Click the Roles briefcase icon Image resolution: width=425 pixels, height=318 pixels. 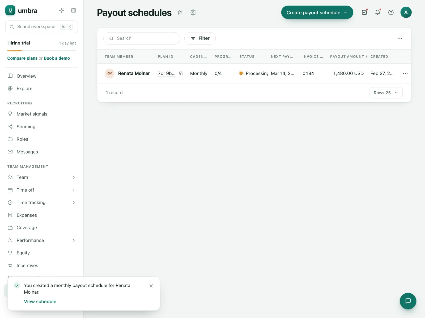(x=10, y=139)
